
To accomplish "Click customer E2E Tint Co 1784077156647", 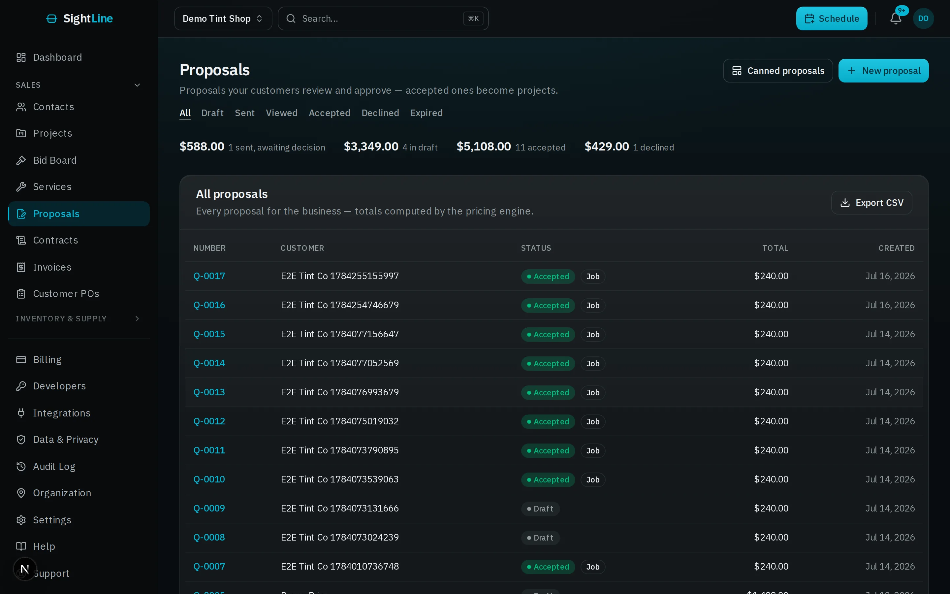I will coord(340,334).
